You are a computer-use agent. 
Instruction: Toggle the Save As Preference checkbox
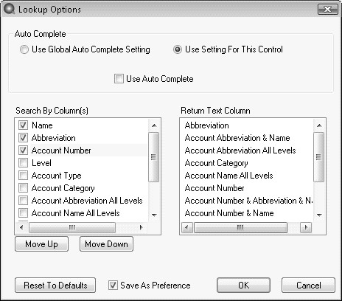point(113,286)
